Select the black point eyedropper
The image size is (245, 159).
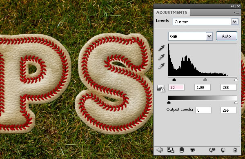point(161,48)
